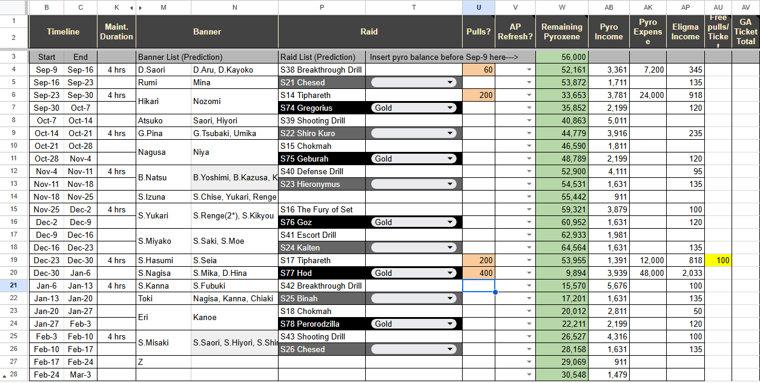The height and width of the screenshot is (383, 760).
Task: Select the column AK header
Action: pos(648,7)
